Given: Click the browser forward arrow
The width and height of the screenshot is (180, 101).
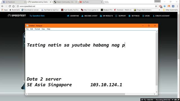Looking at the screenshot, I should [x=6, y=6].
